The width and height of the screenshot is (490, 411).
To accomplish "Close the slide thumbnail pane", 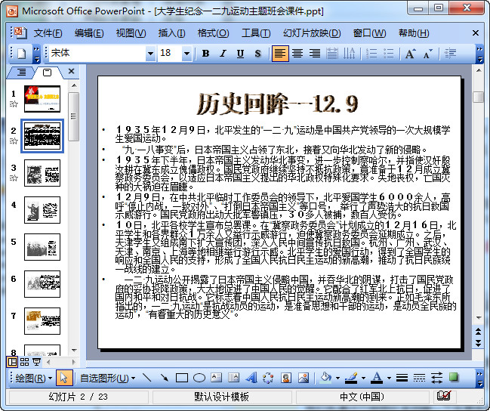I will tap(72, 72).
